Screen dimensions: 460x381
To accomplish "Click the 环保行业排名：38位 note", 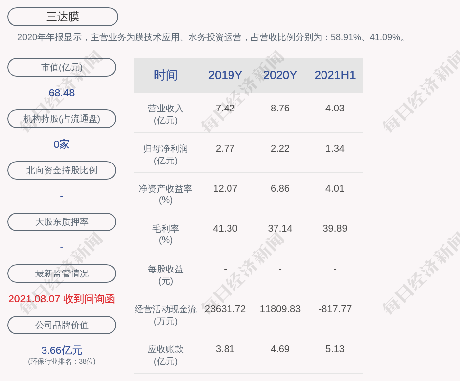I will pos(62,361).
